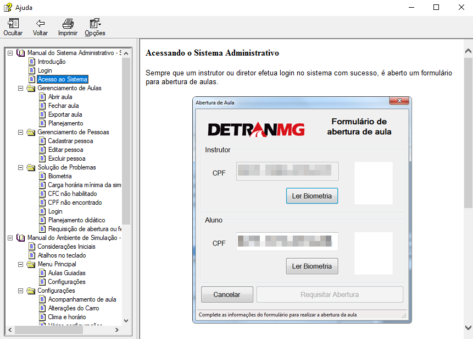This screenshot has height=339, width=473.
Task: Select the Clima e horário topic
Action: (66, 317)
